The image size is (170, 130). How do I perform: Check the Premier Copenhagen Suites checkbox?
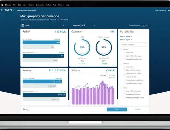pyautogui.click(x=124, y=98)
